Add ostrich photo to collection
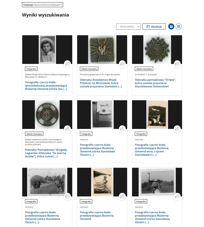The width and height of the screenshot is (204, 227). (x=177, y=196)
